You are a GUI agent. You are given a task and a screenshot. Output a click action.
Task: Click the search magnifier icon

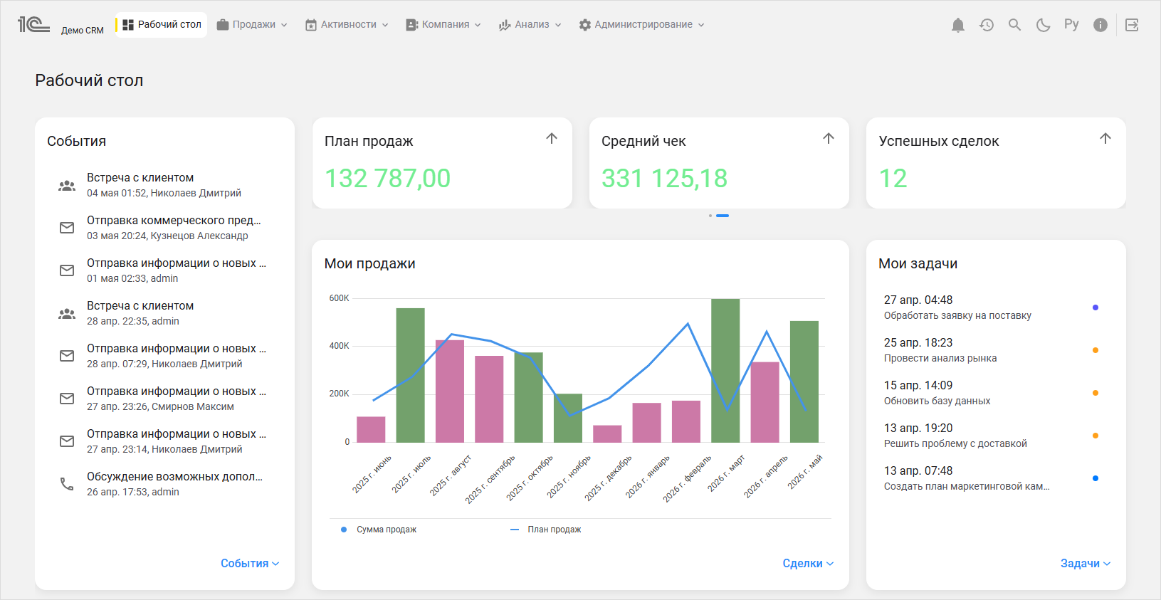pyautogui.click(x=1015, y=25)
